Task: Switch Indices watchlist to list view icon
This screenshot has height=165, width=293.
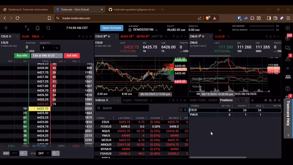Action: point(185,110)
